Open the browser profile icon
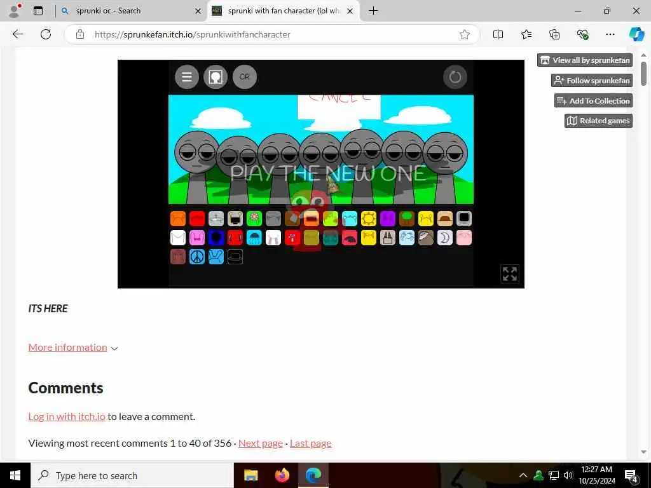651x488 pixels. point(15,11)
